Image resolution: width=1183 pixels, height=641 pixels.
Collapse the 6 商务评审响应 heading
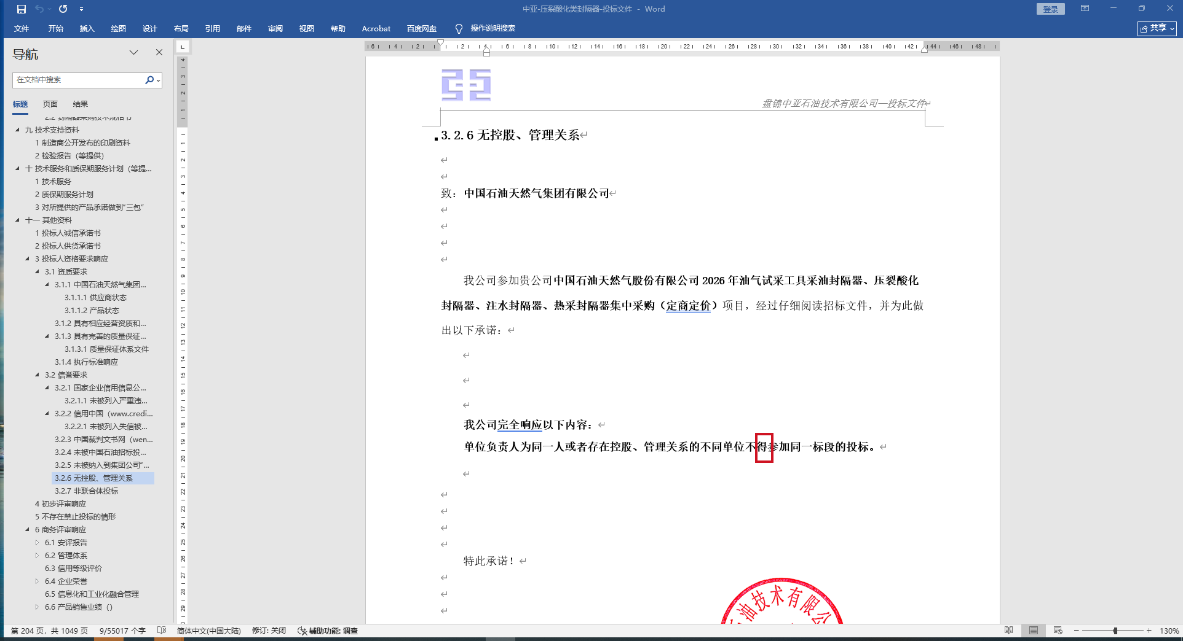pyautogui.click(x=27, y=530)
